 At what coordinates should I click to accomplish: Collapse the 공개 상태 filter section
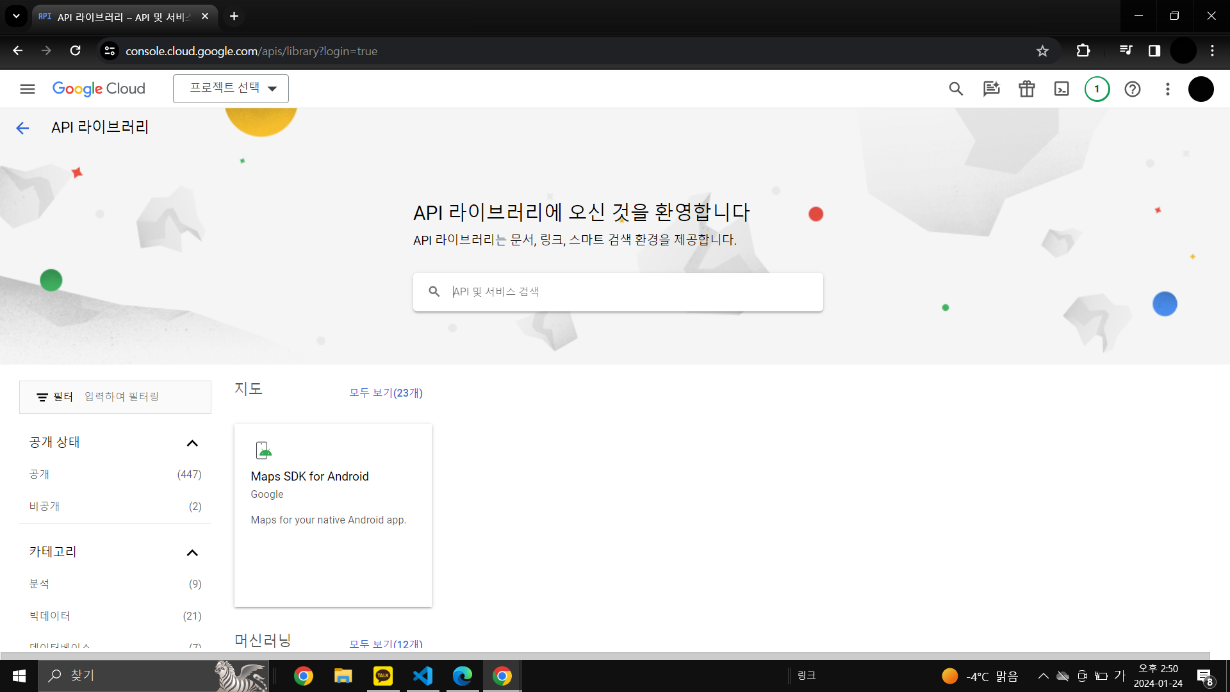coord(192,443)
